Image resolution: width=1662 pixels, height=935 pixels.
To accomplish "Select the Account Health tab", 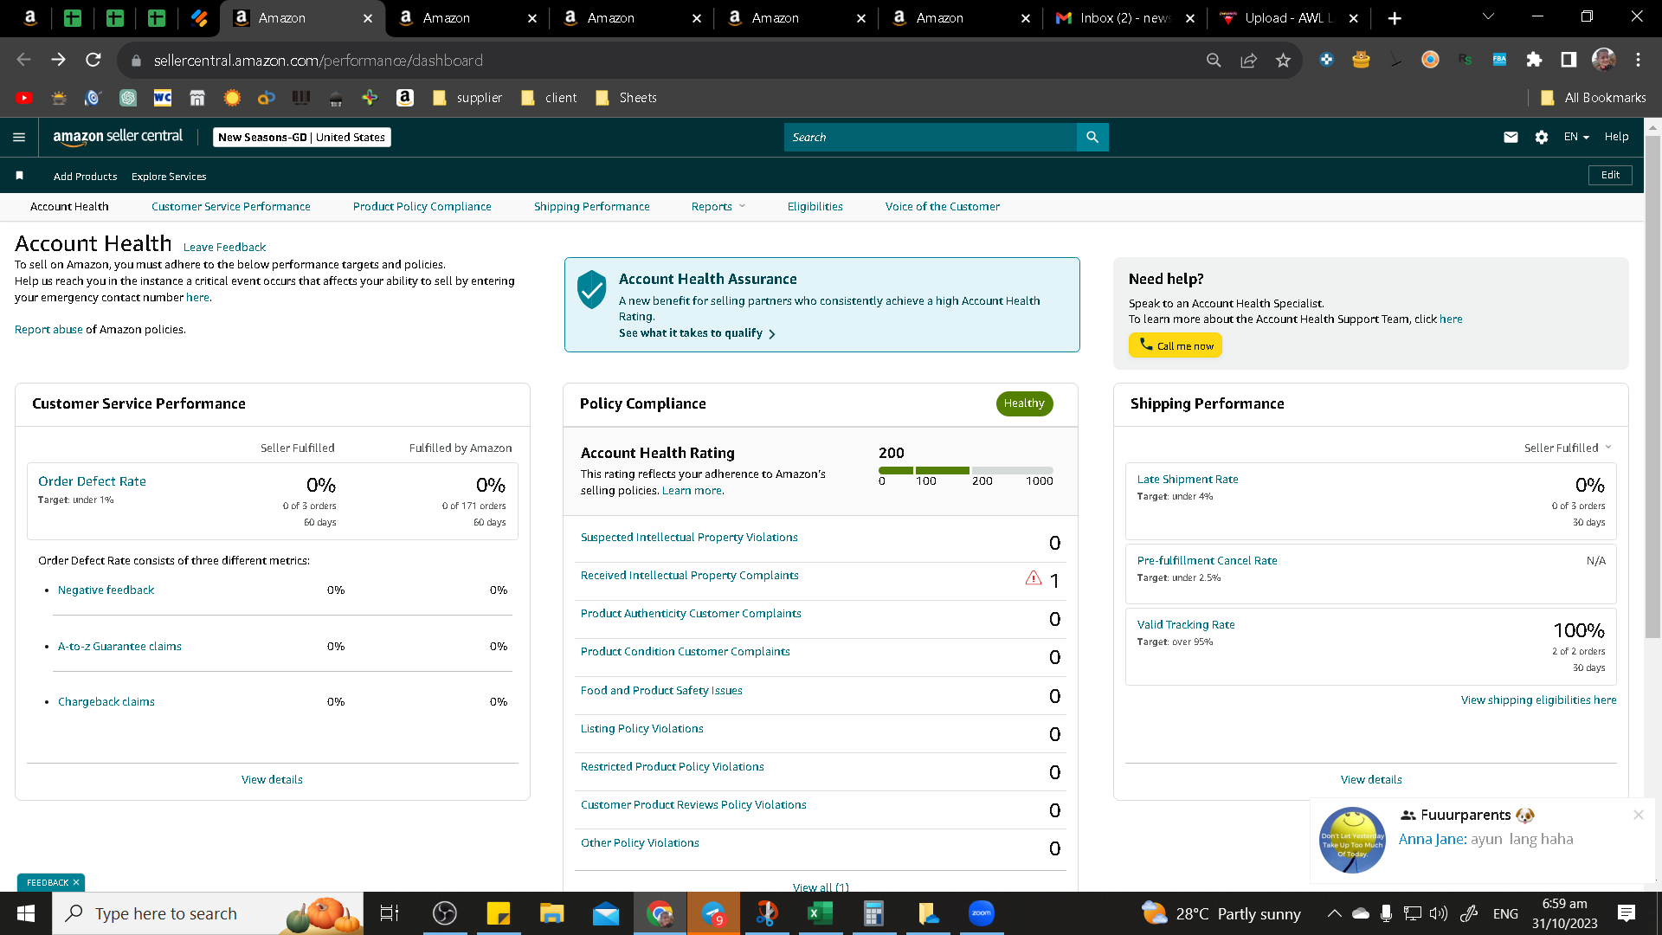I will click(x=69, y=206).
